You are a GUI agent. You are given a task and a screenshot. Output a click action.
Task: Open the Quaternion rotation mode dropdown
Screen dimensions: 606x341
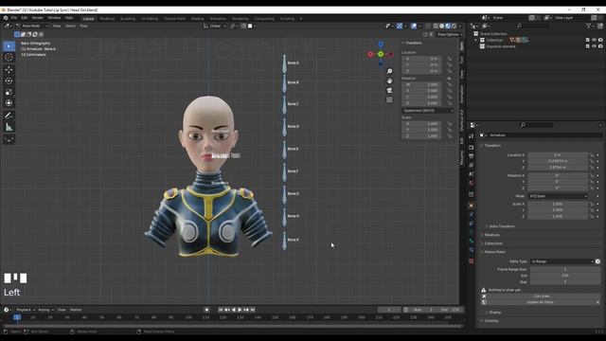pyautogui.click(x=428, y=111)
